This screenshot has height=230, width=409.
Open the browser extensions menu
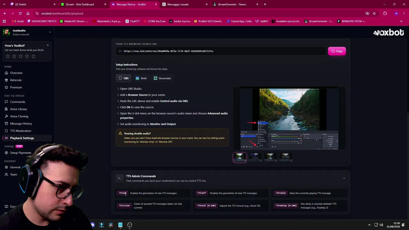click(x=385, y=13)
